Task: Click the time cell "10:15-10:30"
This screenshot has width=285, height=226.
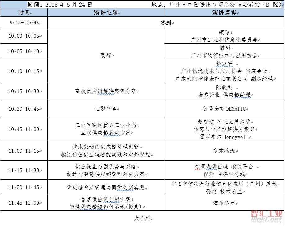Action: [24, 91]
